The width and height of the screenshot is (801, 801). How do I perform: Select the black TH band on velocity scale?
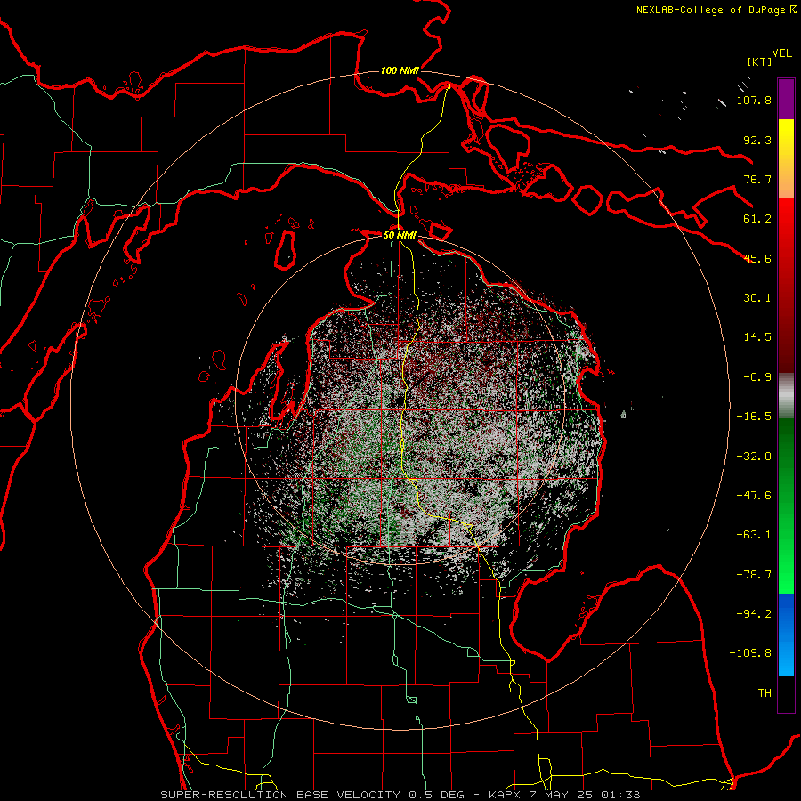[786, 693]
